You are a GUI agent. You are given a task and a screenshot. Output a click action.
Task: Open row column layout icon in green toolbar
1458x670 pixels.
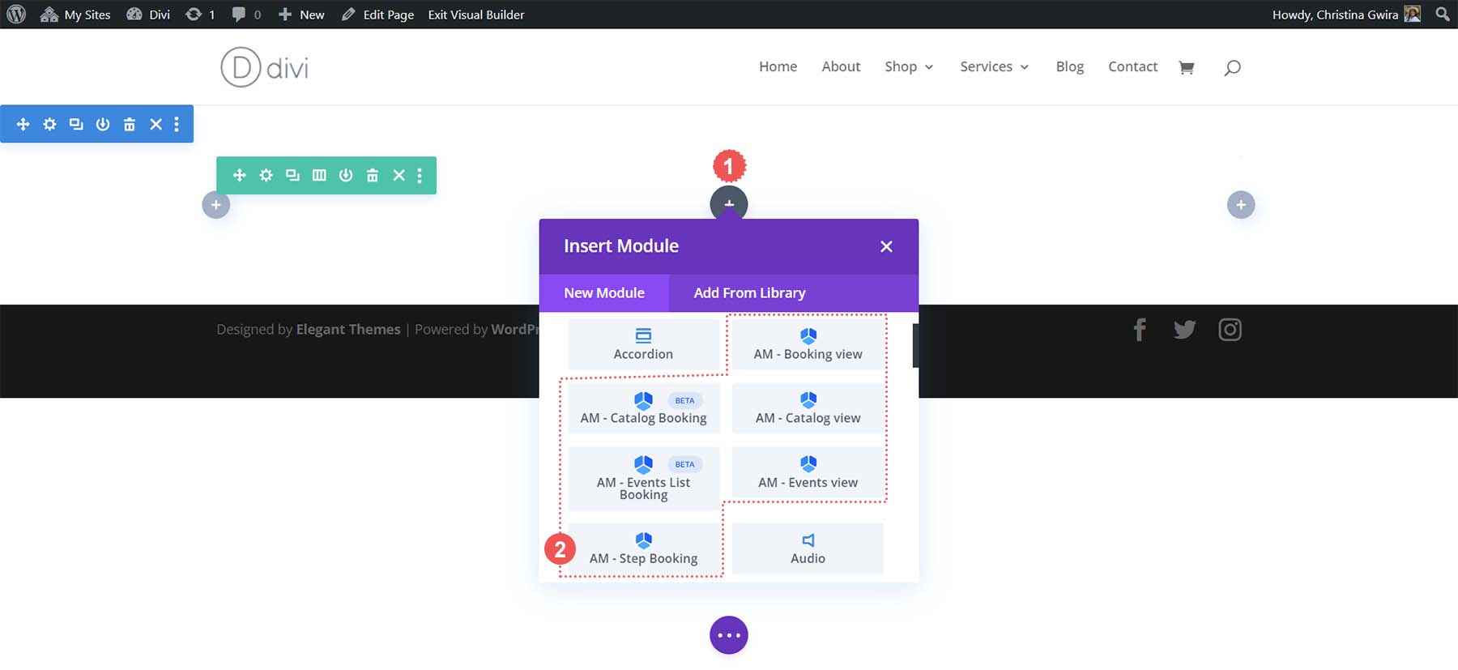(x=319, y=175)
